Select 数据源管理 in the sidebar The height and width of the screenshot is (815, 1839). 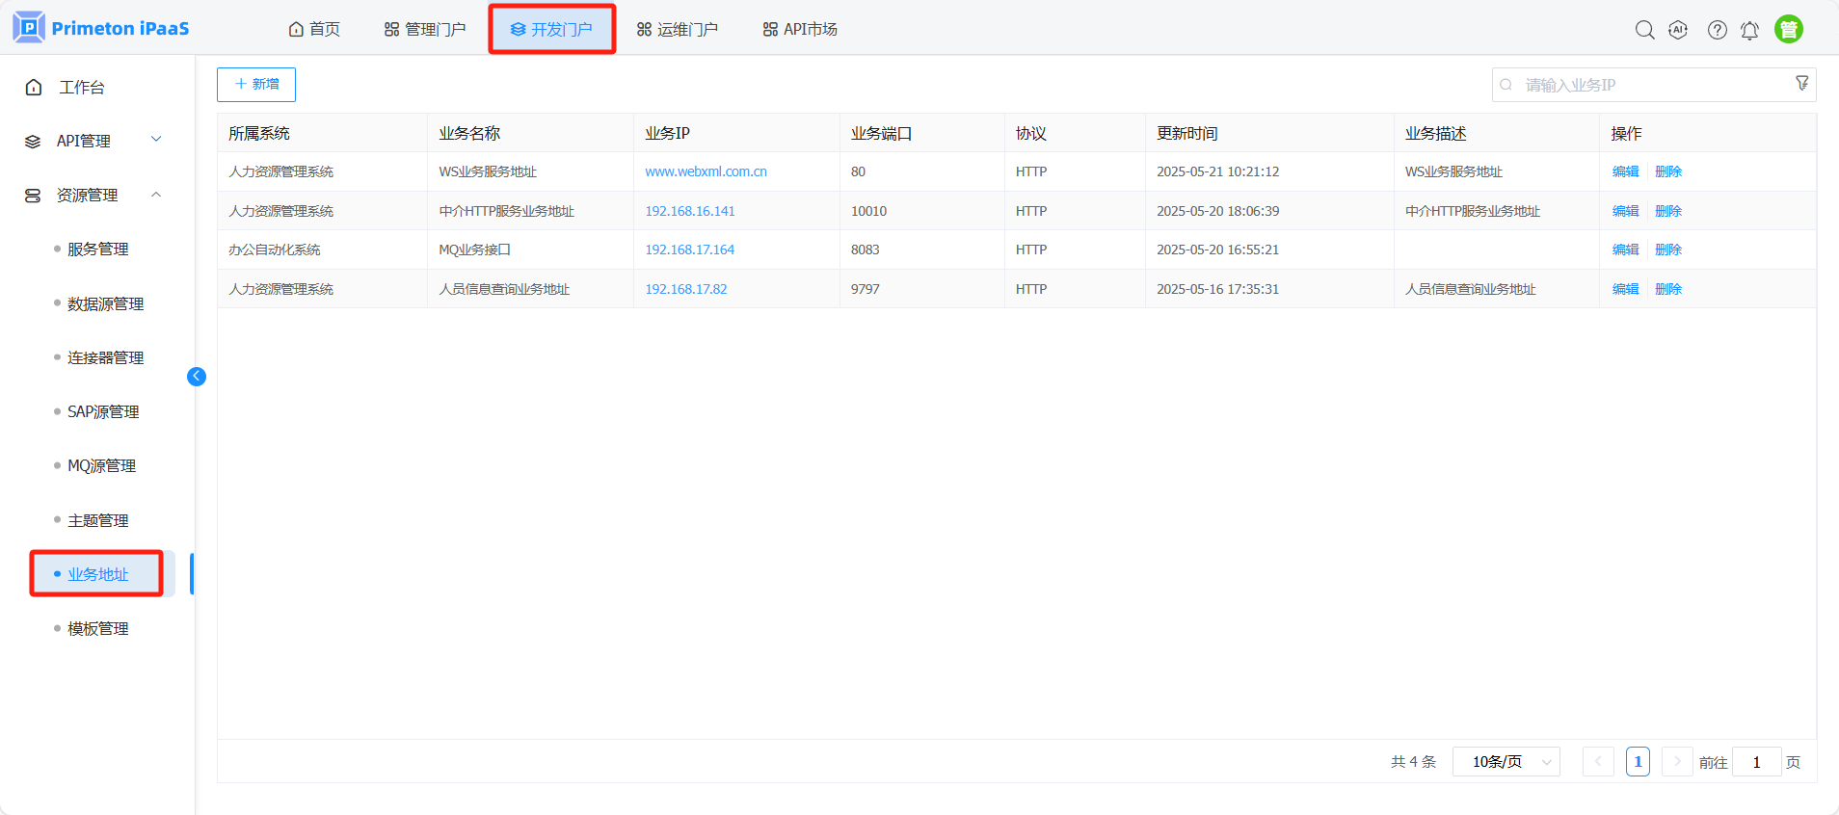[105, 303]
